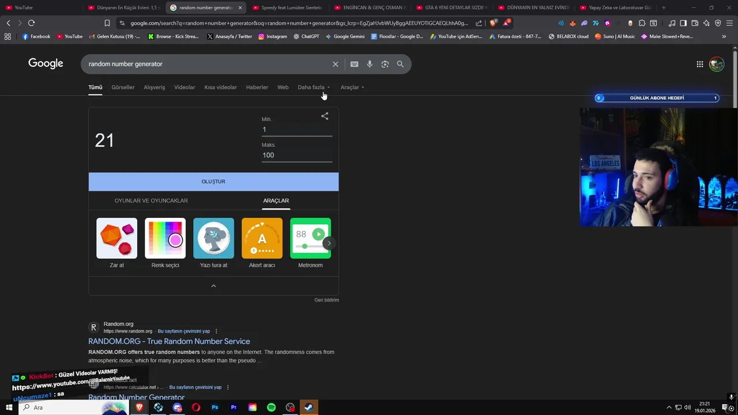
Task: Search by image with the camera lens icon
Action: click(x=385, y=64)
